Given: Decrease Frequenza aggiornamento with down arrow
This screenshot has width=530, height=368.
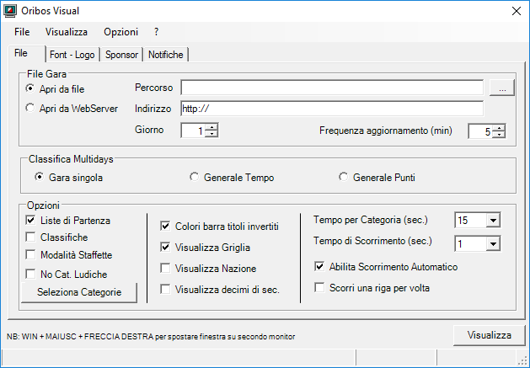Looking at the screenshot, I should (x=499, y=135).
